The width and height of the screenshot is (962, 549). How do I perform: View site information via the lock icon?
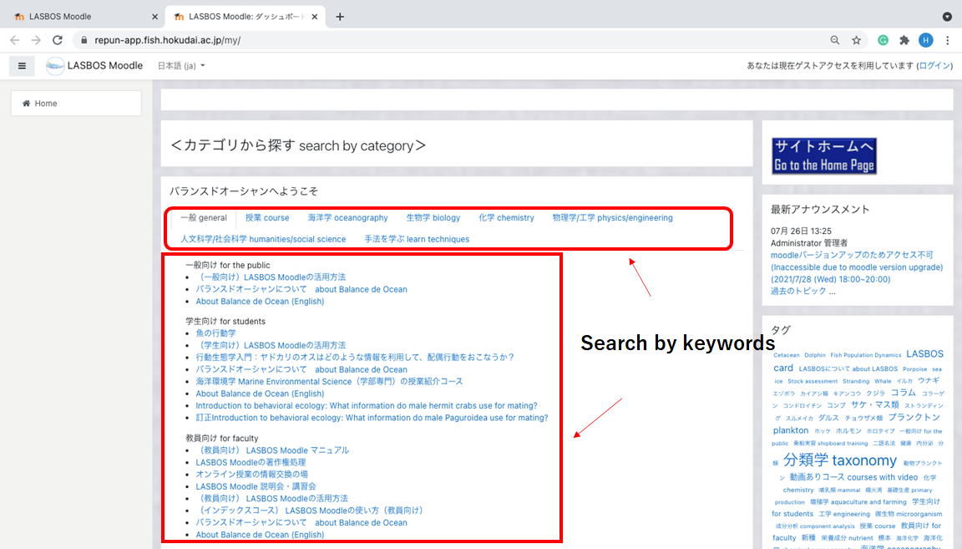point(84,40)
